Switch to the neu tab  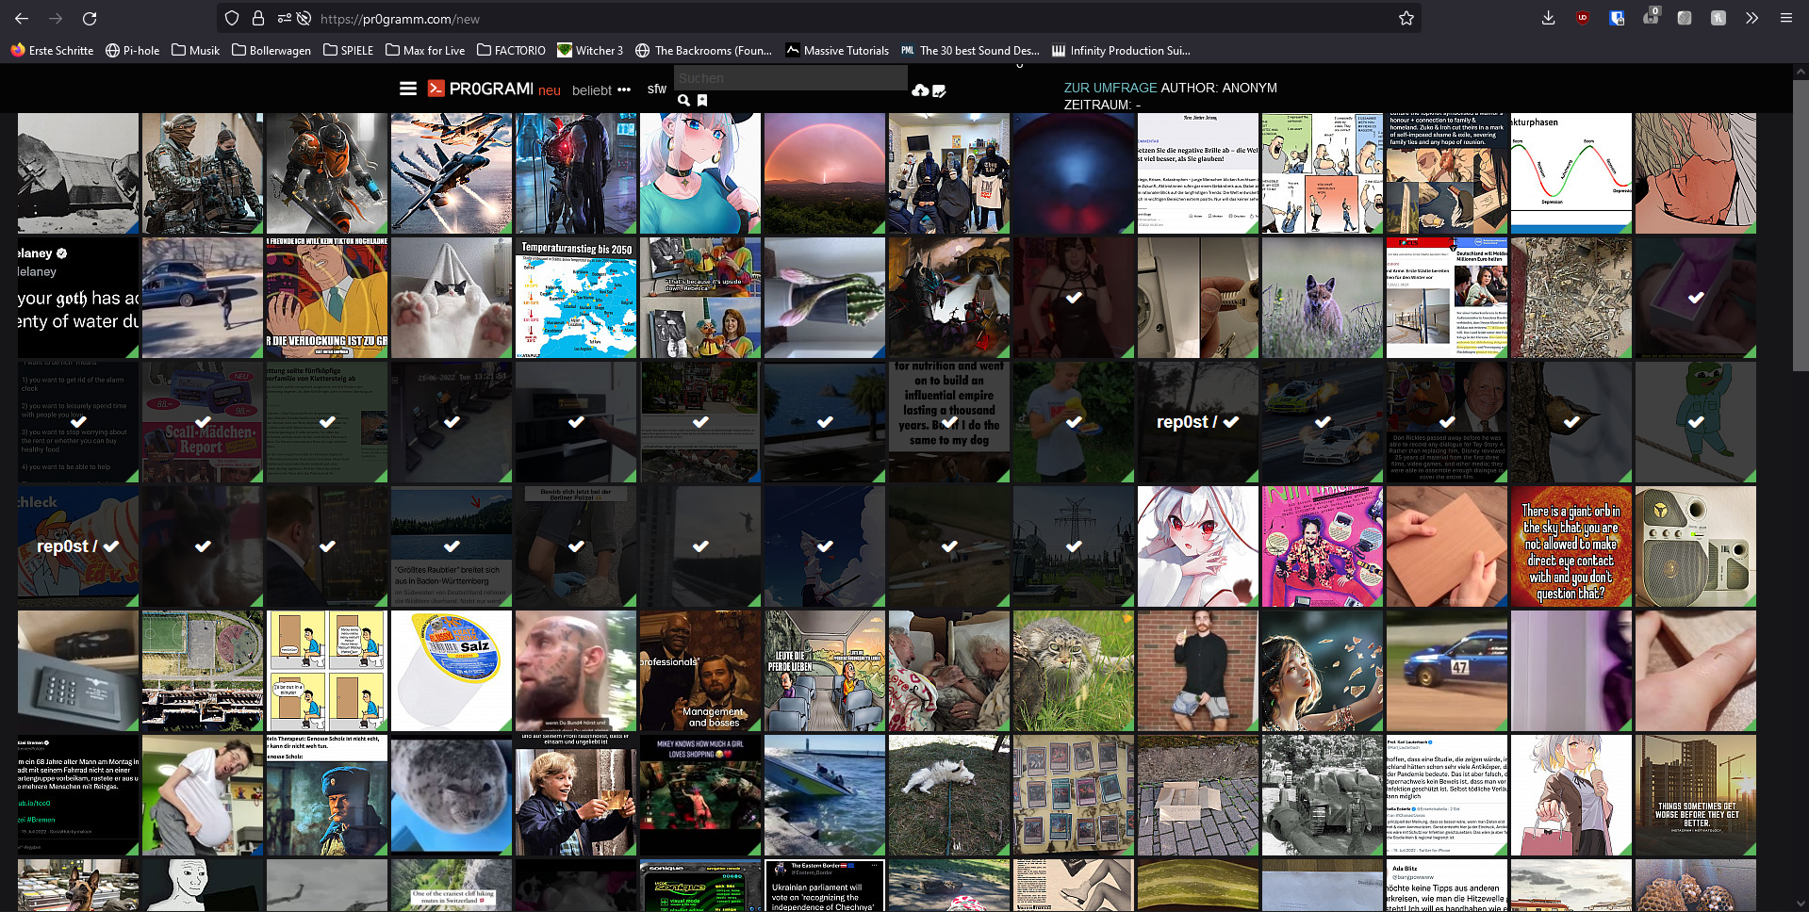pyautogui.click(x=550, y=90)
